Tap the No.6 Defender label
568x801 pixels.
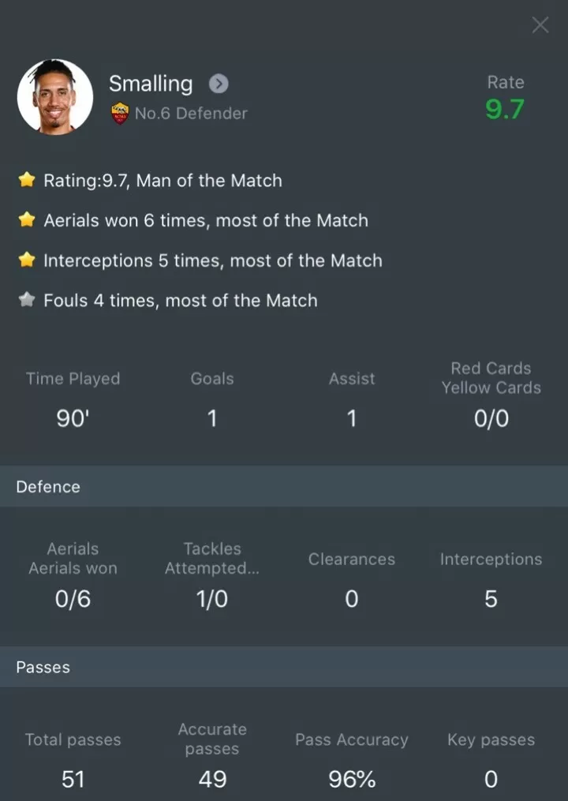(x=191, y=114)
